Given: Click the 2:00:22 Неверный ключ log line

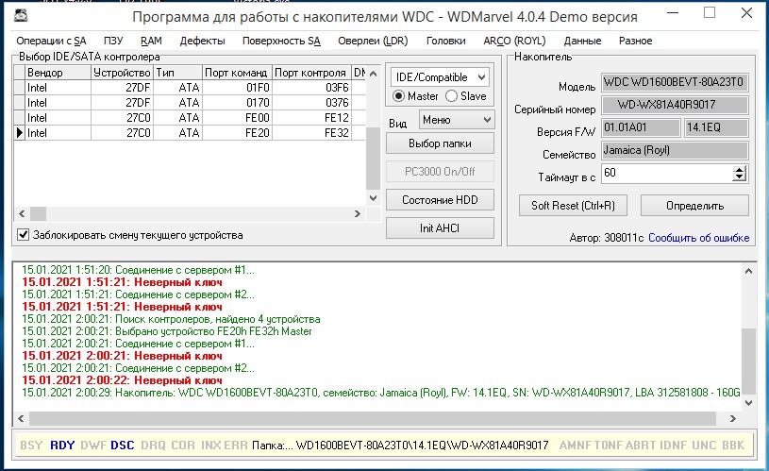Looking at the screenshot, I should [122, 380].
